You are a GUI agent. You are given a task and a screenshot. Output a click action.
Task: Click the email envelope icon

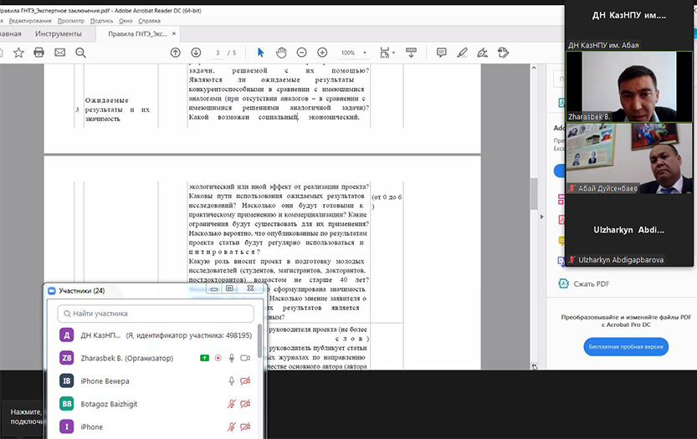[x=60, y=52]
